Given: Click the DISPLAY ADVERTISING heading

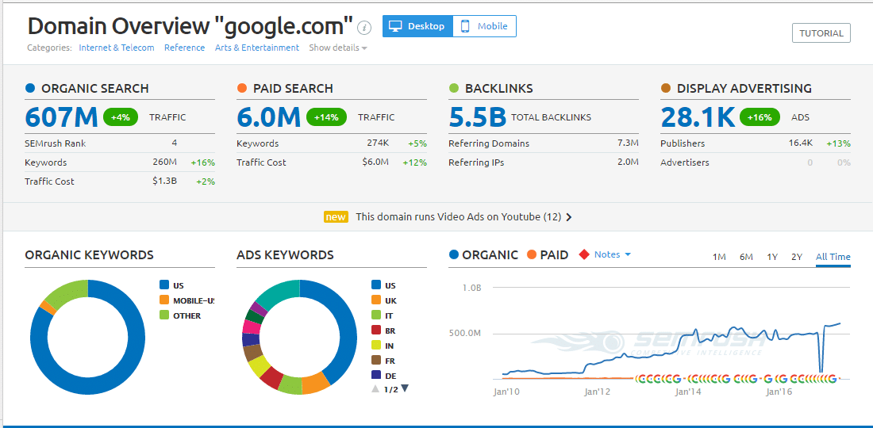Looking at the screenshot, I should [744, 89].
